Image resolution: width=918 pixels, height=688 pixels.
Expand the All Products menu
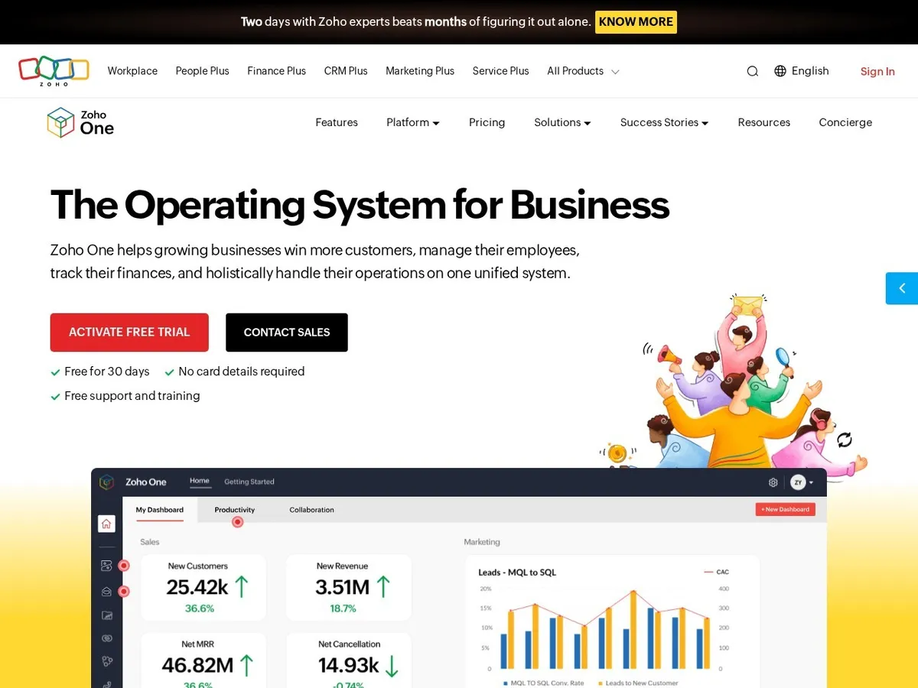click(x=583, y=71)
